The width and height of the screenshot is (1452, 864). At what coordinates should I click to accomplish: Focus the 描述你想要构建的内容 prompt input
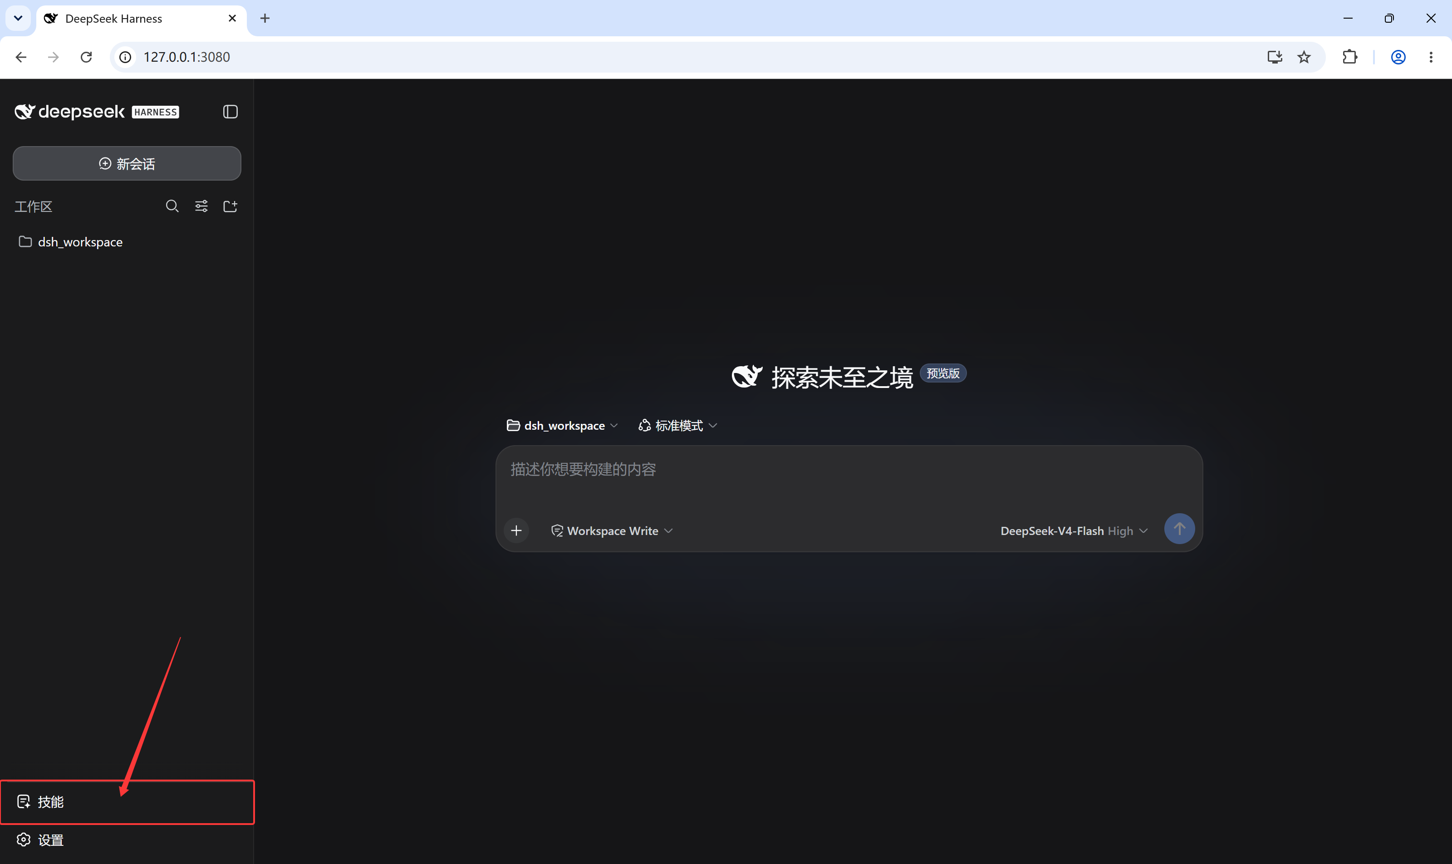pos(848,469)
